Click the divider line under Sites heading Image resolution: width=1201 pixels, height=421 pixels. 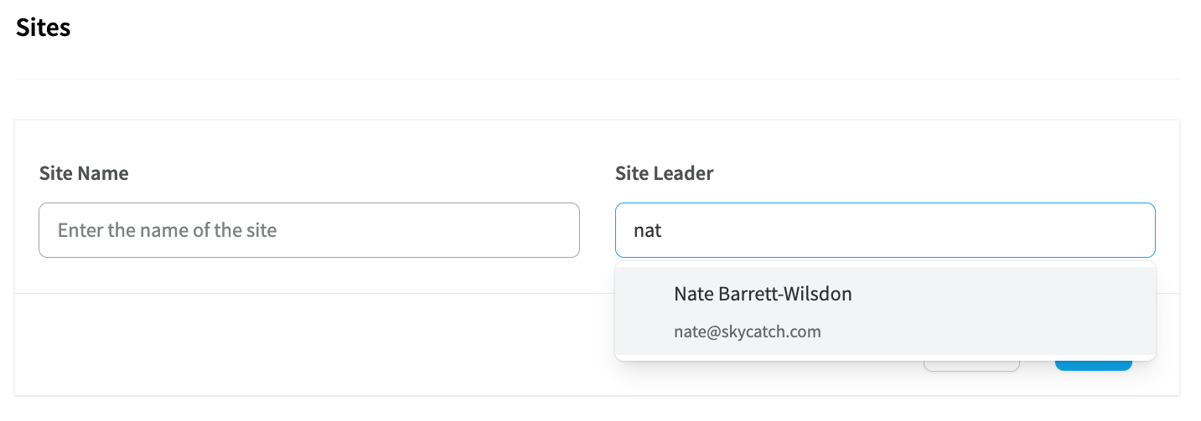597,80
